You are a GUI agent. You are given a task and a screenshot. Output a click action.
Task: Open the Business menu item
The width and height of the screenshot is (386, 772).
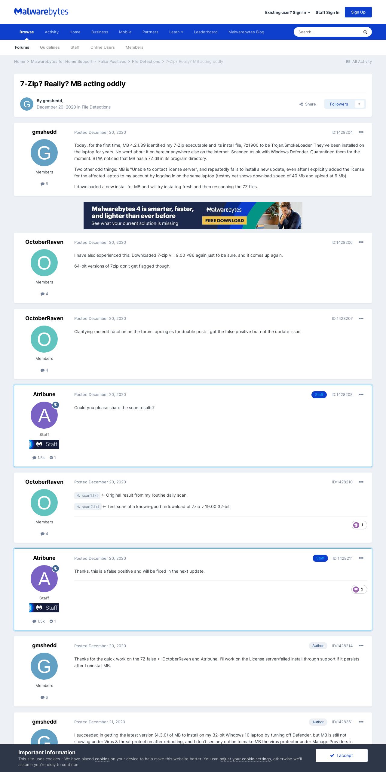[100, 32]
